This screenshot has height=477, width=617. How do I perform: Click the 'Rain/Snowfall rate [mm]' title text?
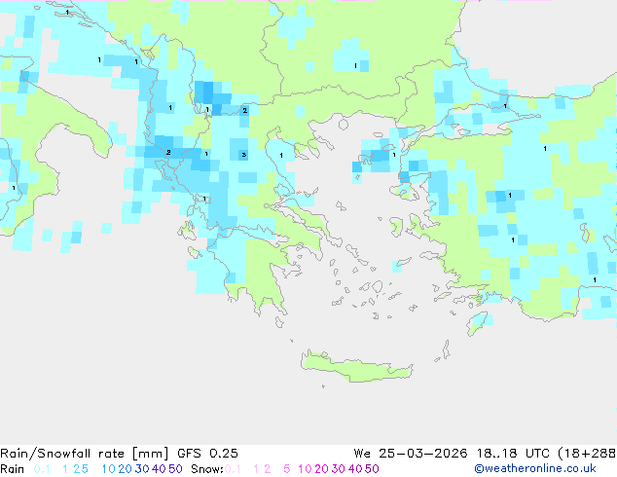pyautogui.click(x=85, y=454)
